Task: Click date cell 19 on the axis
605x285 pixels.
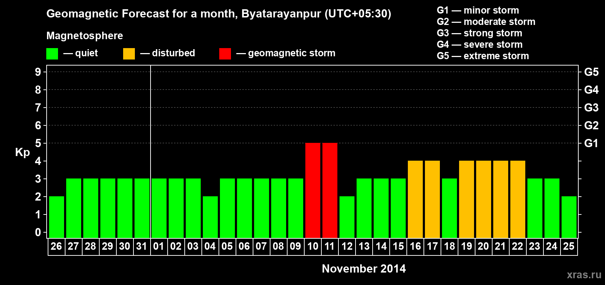Action: coord(466,247)
